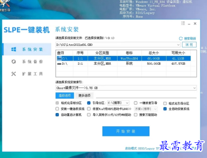This screenshot has width=207, height=158.
Task: Click the 1:1 sequence number cell
Action: pos(80,58)
